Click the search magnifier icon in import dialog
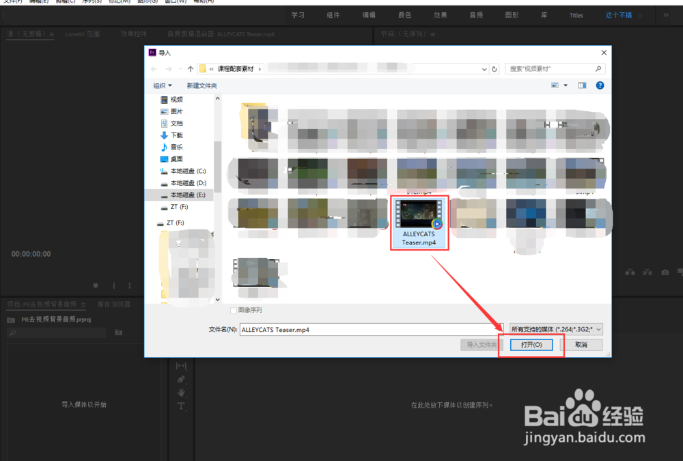The image size is (683, 461). tap(598, 69)
